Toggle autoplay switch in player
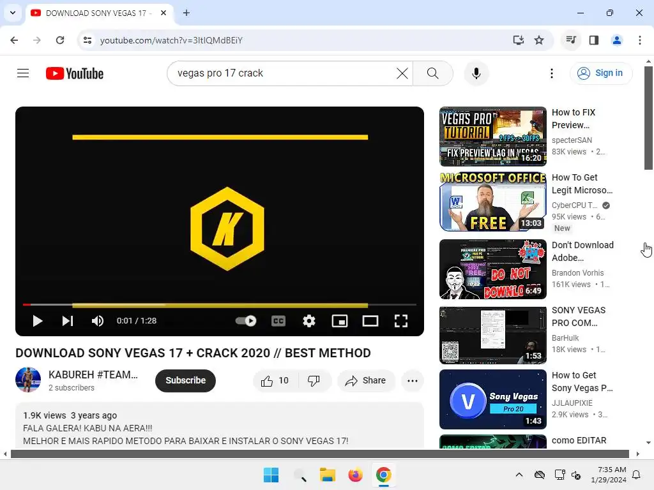The image size is (654, 490). pyautogui.click(x=246, y=321)
